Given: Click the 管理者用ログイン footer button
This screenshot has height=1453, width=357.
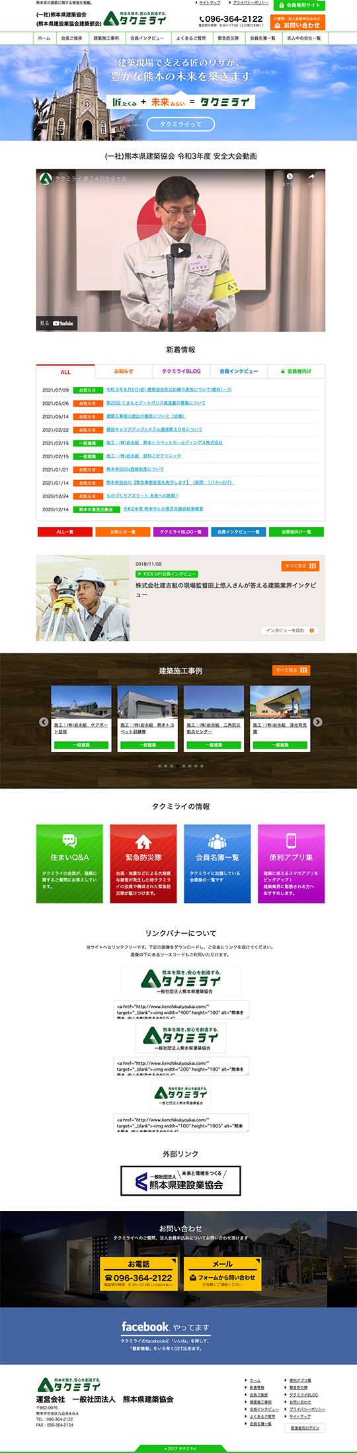Looking at the screenshot, I should [x=305, y=1427].
